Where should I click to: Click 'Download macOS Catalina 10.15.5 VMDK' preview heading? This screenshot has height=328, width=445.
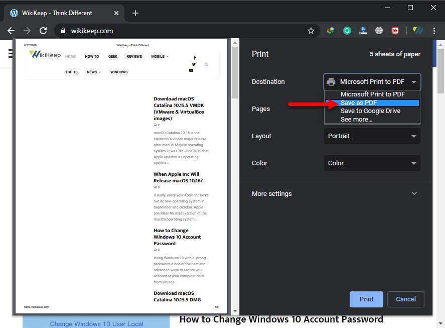tap(179, 109)
